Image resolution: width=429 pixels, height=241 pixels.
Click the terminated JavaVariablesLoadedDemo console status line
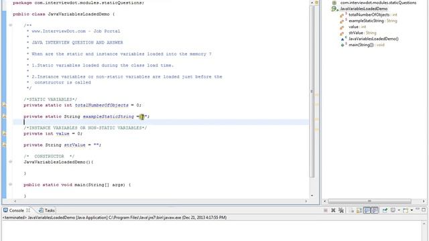coord(115,218)
